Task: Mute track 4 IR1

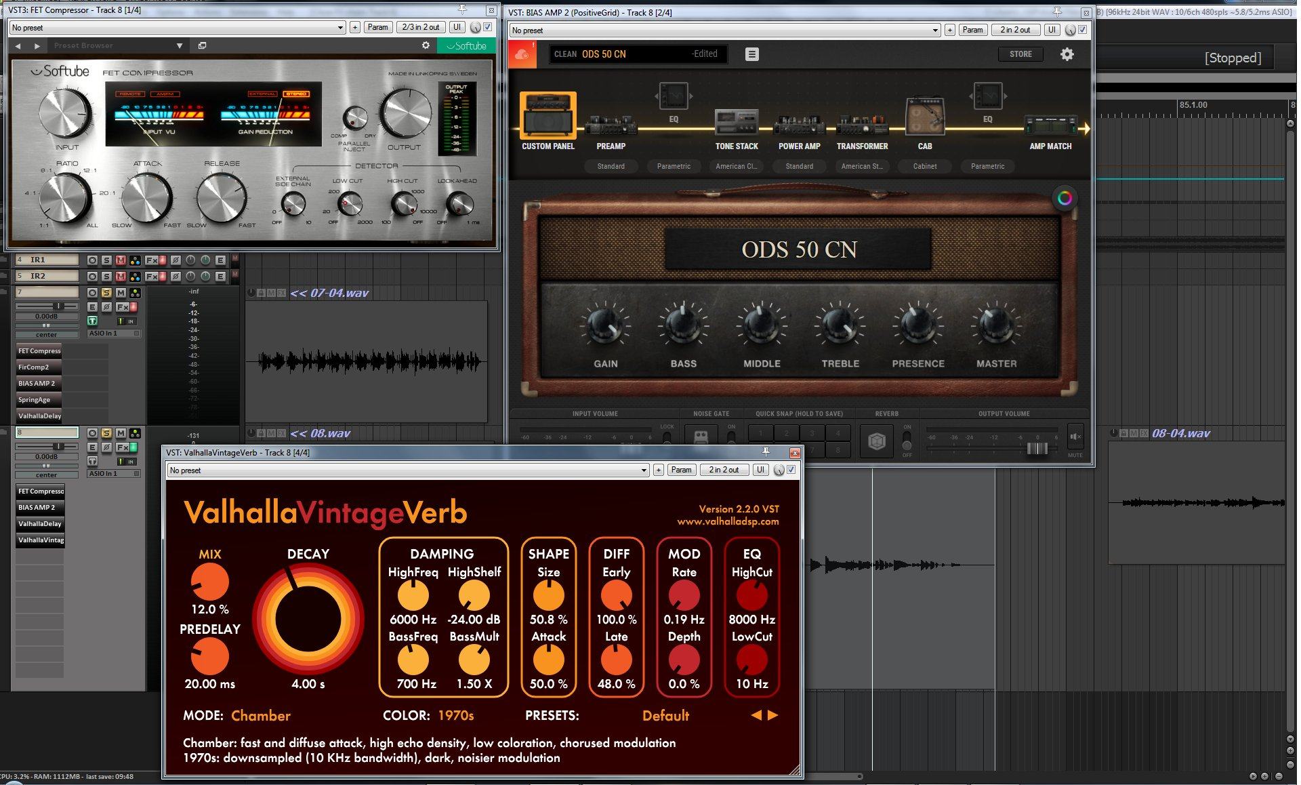Action: click(x=121, y=260)
